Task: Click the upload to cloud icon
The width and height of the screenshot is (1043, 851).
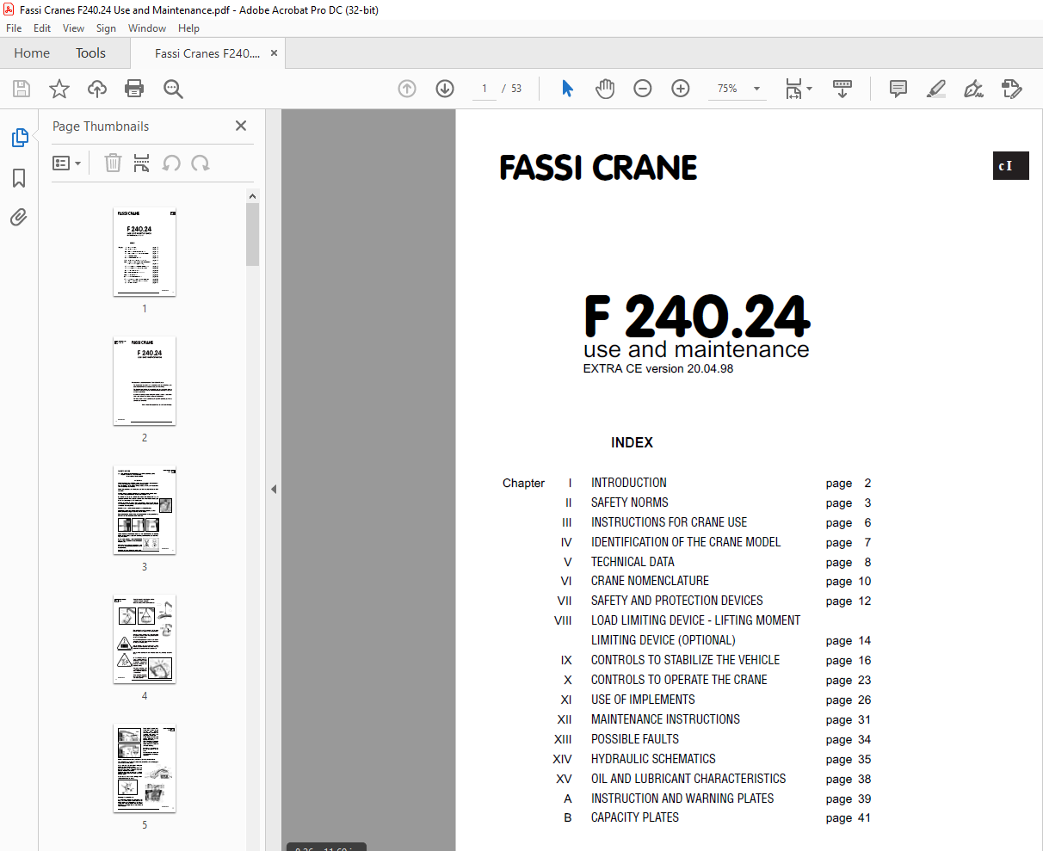Action: (x=97, y=89)
